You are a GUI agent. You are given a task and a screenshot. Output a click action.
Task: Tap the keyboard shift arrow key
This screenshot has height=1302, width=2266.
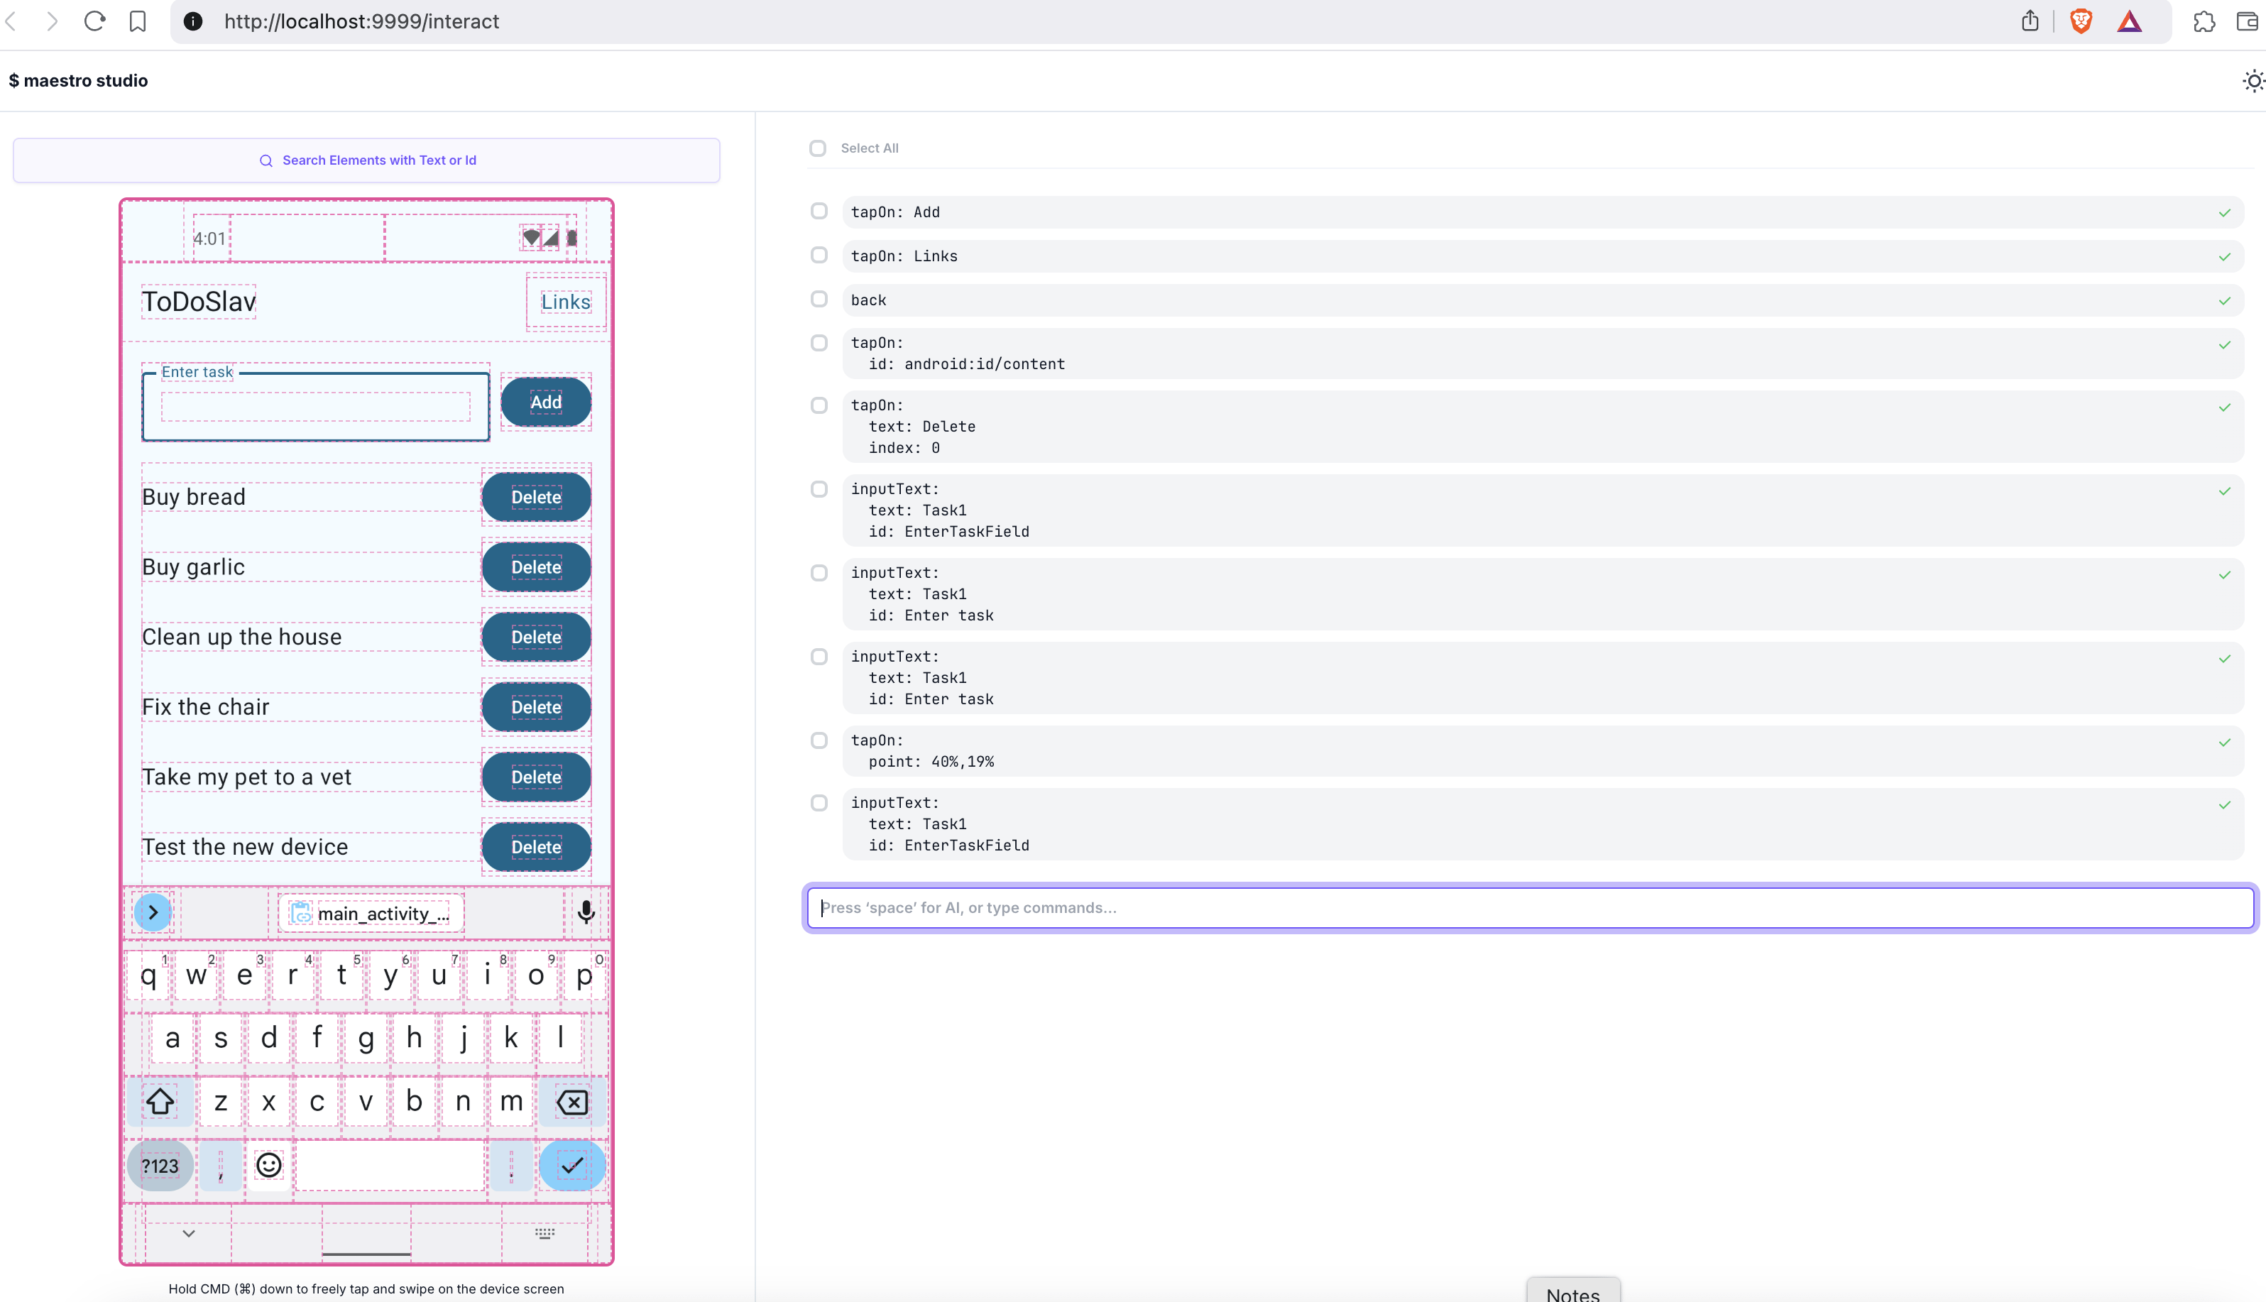point(160,1102)
